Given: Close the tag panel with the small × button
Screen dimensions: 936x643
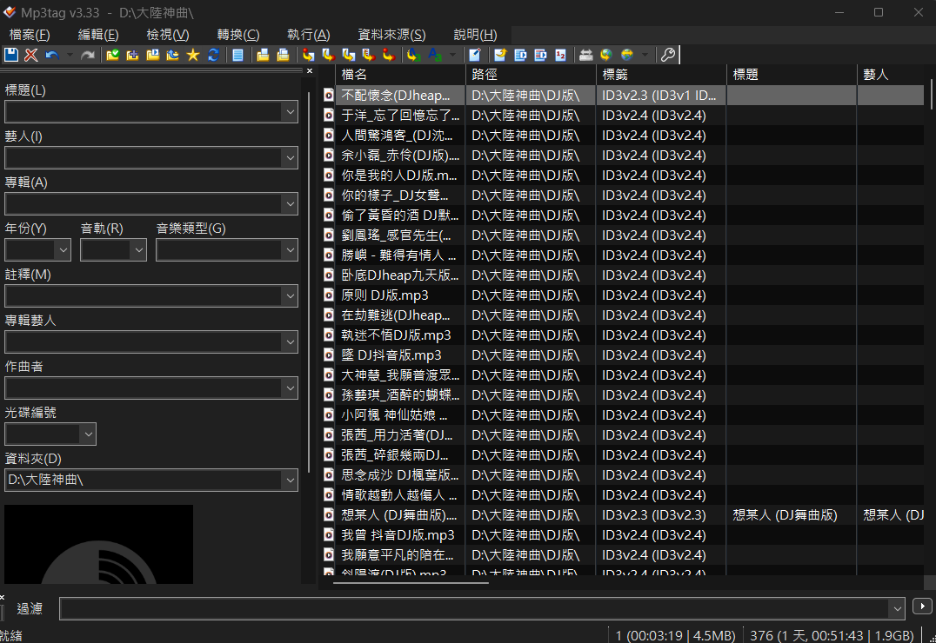Looking at the screenshot, I should (x=309, y=70).
